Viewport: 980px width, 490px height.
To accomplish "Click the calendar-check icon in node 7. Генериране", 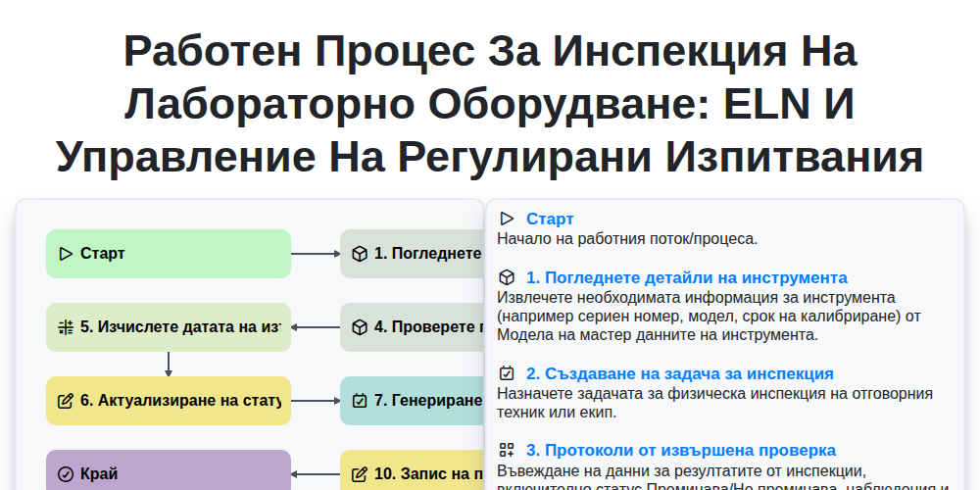I will [x=360, y=401].
